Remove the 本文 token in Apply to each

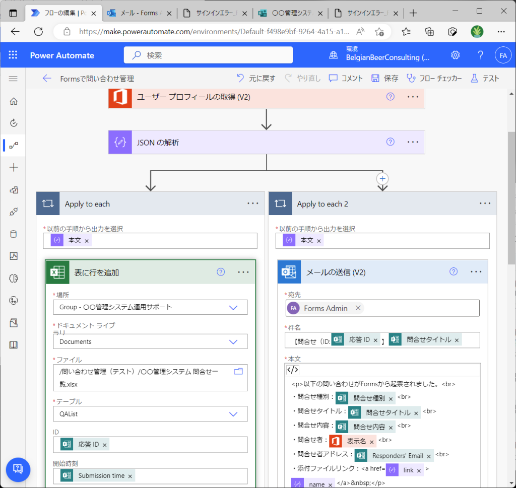pos(87,241)
